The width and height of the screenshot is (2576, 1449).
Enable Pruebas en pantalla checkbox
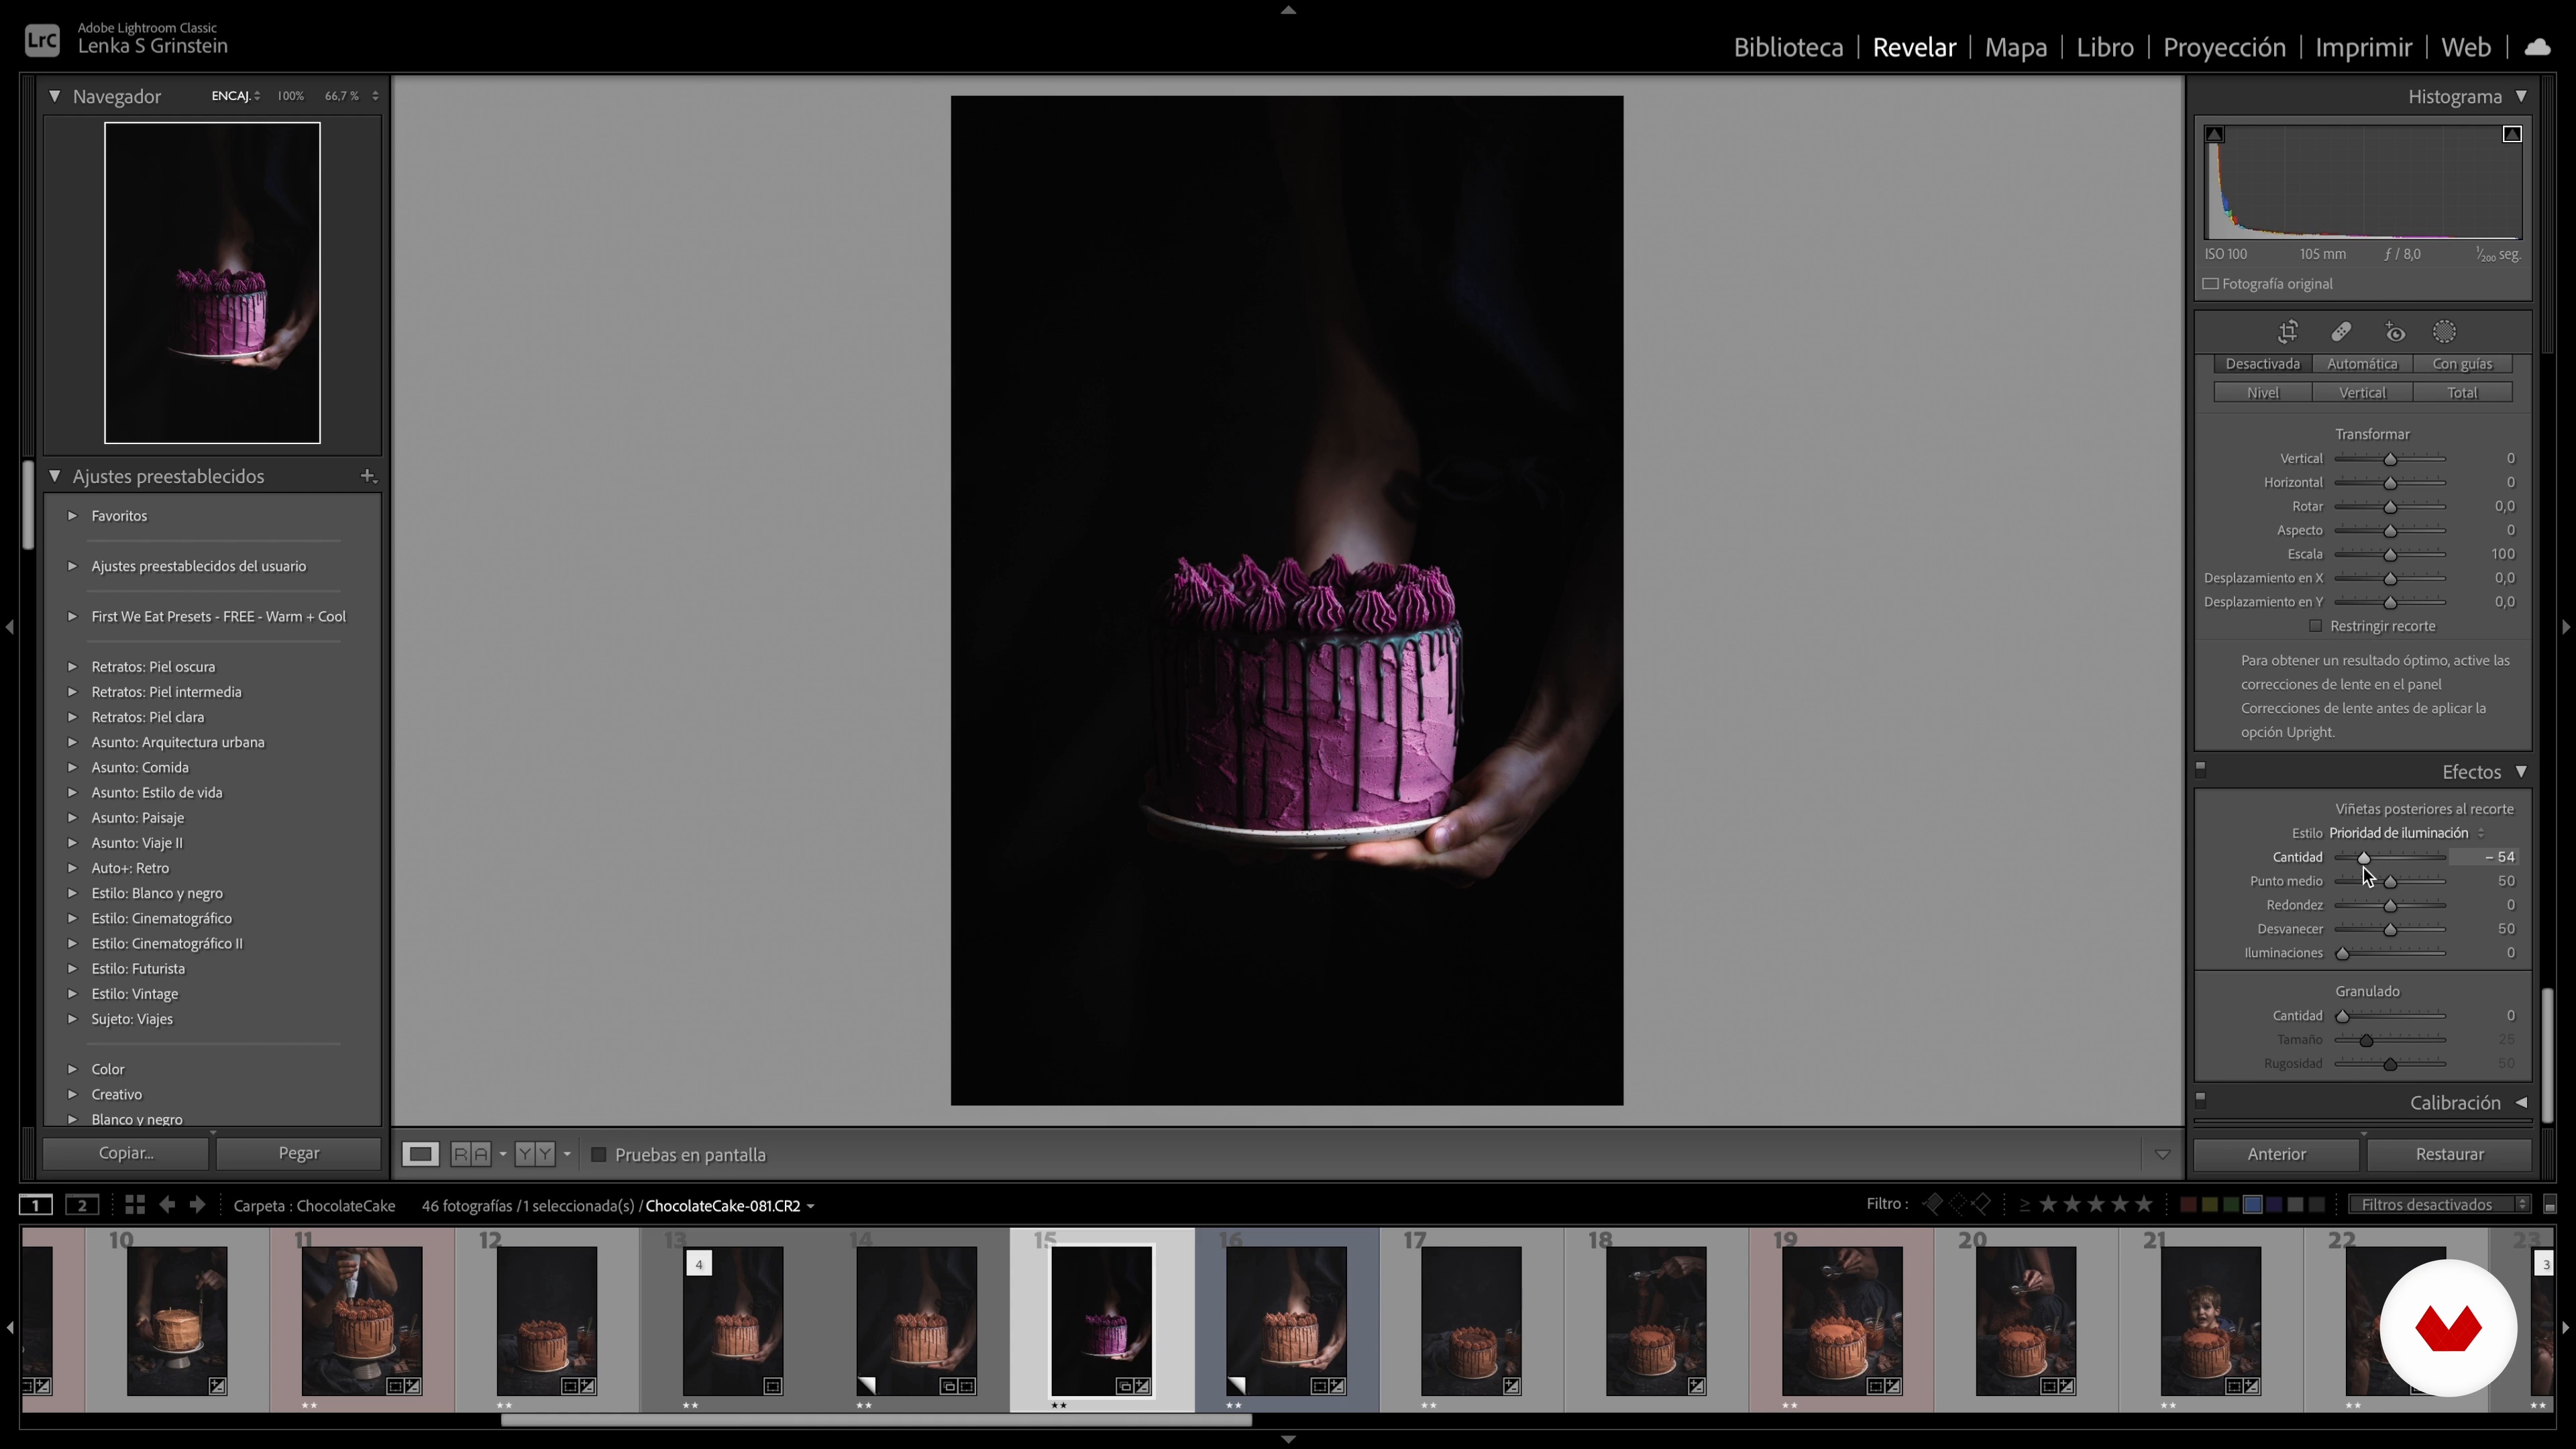tap(599, 1155)
